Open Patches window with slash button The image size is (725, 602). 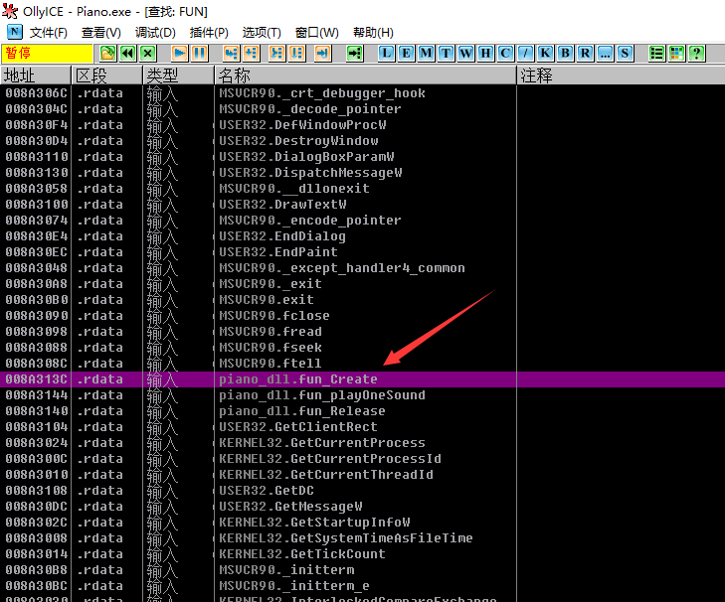525,53
